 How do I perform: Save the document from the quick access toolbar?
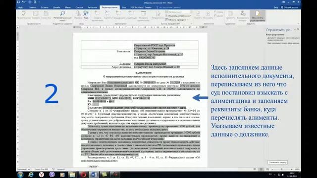18,2
